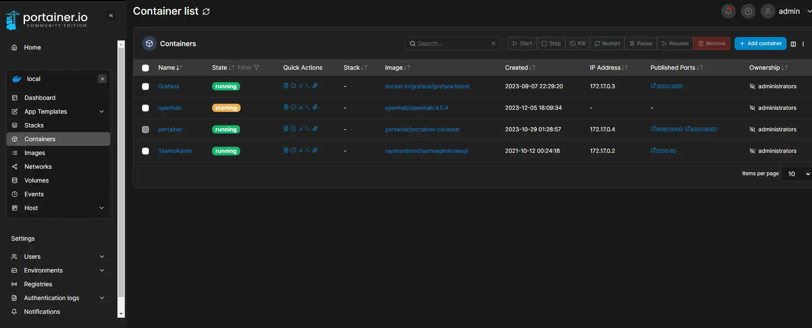812x328 pixels.
Task: Open exec console icon for TasmoAdmin container
Action: [308, 150]
